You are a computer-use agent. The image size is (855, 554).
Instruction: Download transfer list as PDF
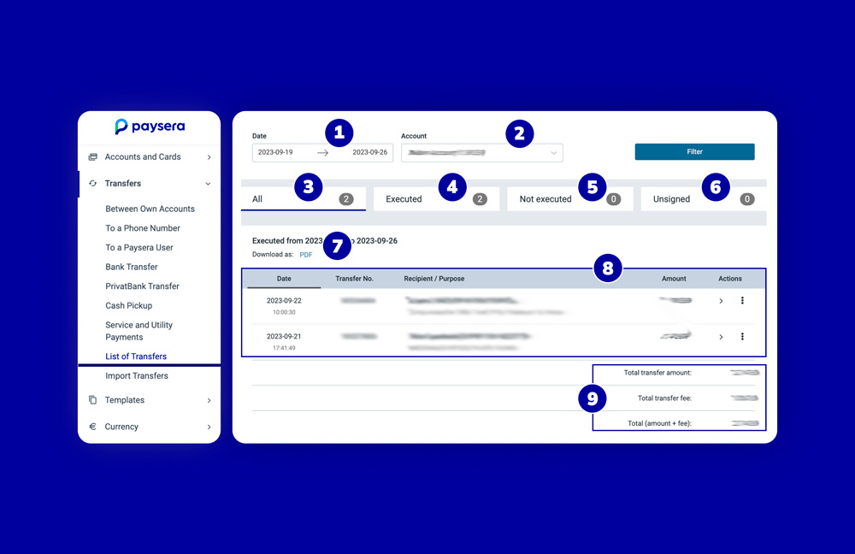point(305,255)
